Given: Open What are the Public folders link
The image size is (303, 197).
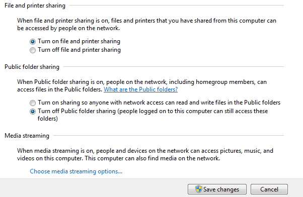Looking at the screenshot, I should point(141,89).
